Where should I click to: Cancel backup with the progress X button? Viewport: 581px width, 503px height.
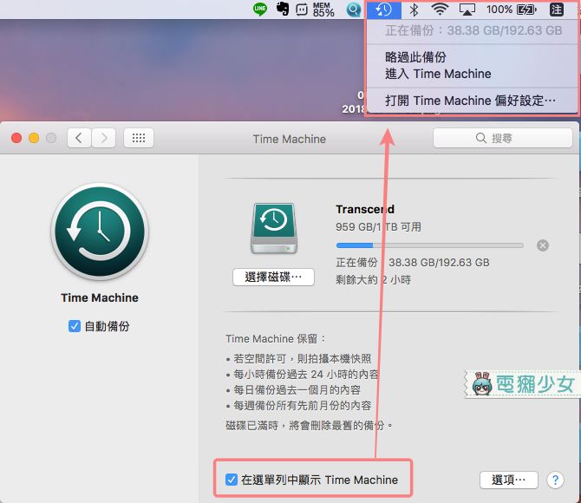point(543,245)
